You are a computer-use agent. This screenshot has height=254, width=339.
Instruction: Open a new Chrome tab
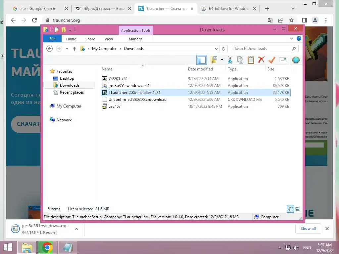267,9
